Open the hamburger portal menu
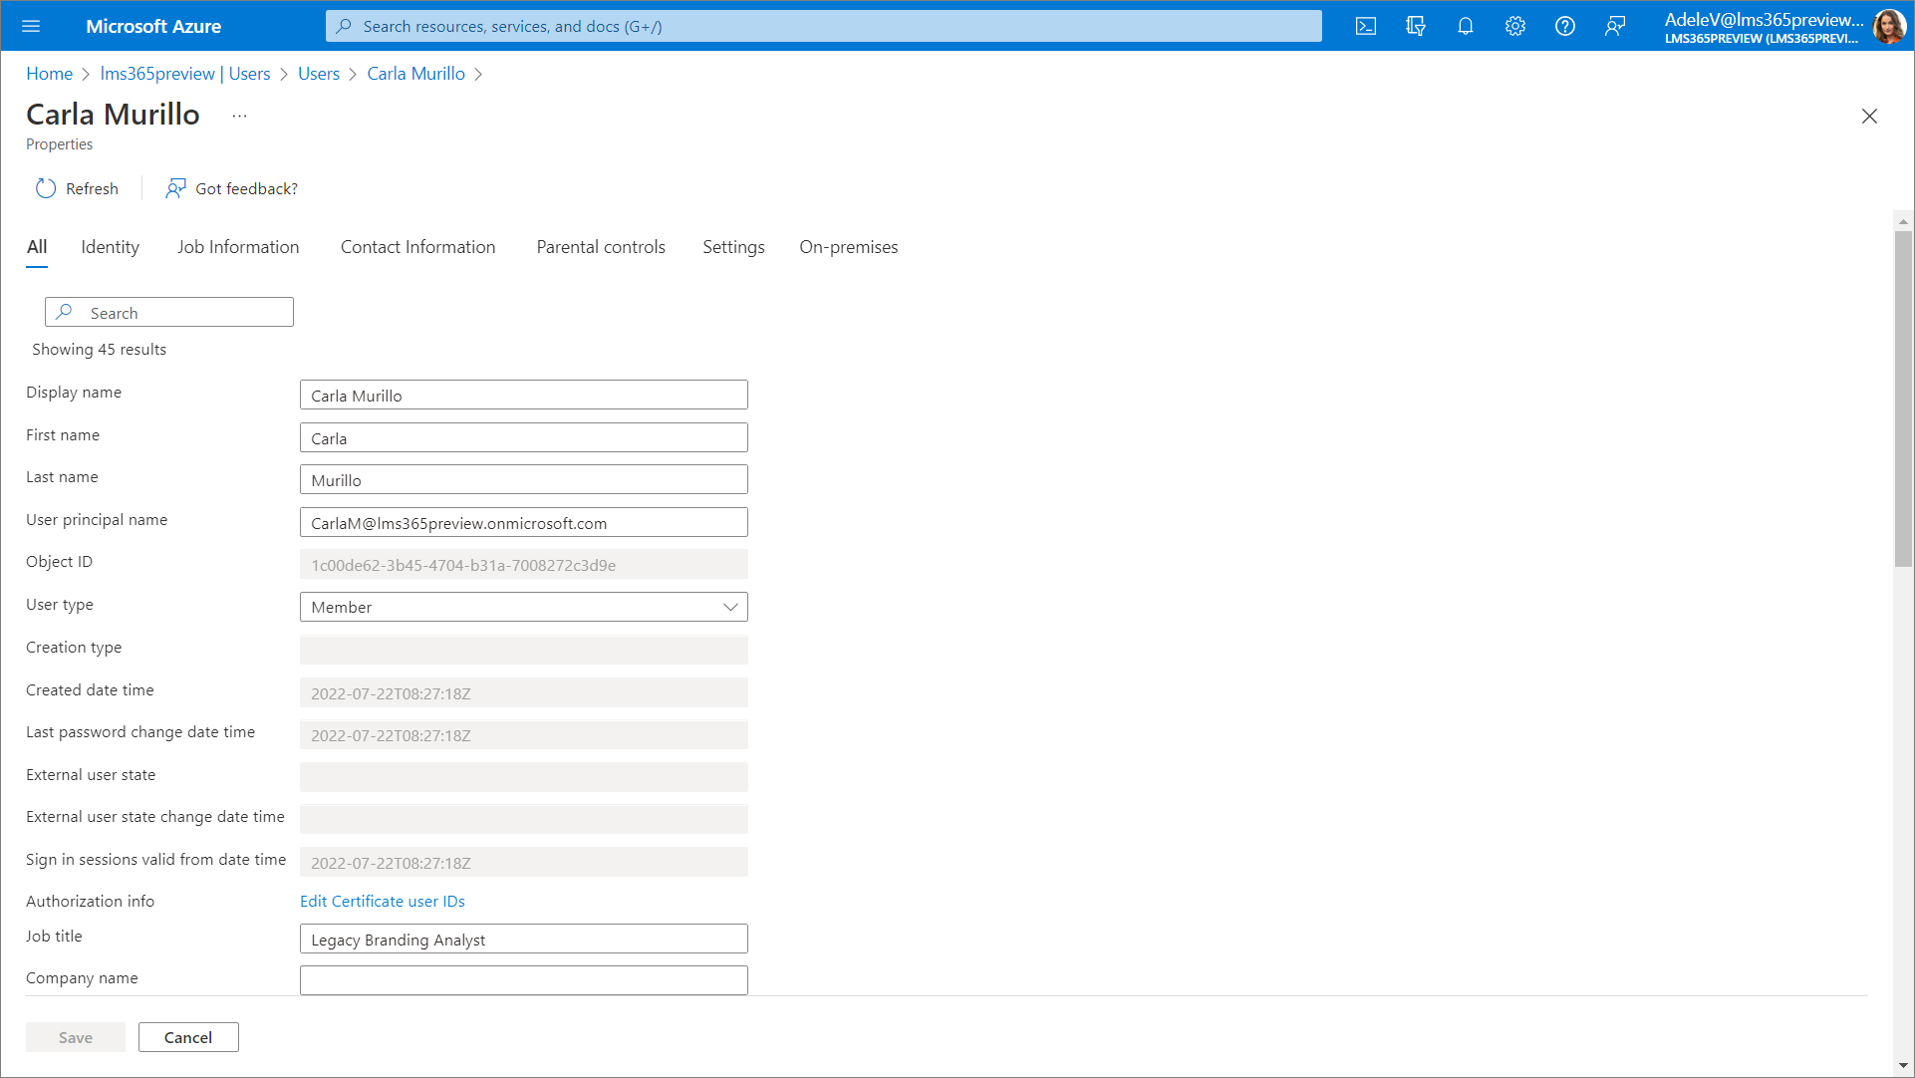This screenshot has height=1078, width=1915. [x=31, y=26]
